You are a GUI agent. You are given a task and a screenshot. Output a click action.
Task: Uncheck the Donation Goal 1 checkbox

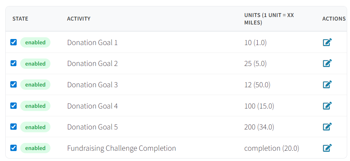[14, 42]
